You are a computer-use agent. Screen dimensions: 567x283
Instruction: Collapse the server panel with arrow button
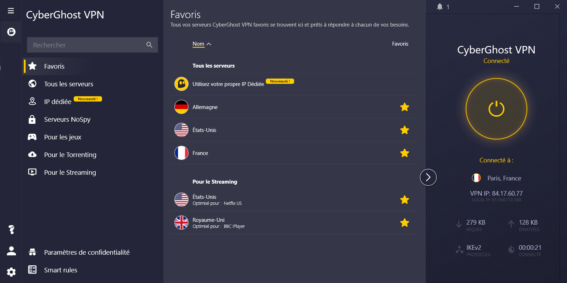coord(428,177)
